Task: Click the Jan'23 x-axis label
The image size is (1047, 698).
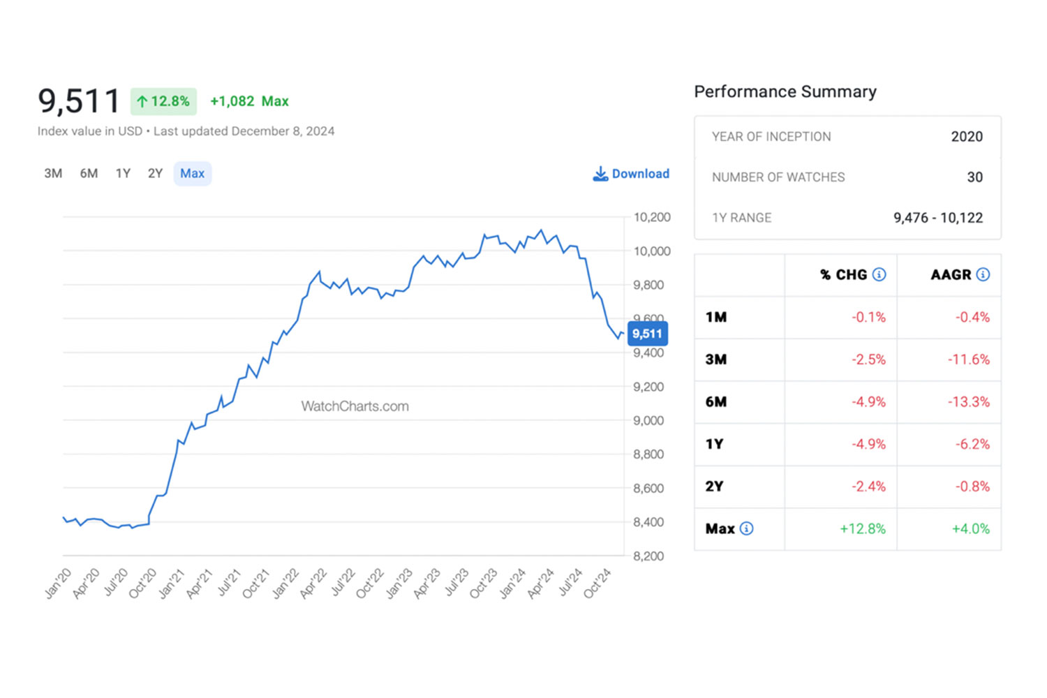Action: point(400,583)
